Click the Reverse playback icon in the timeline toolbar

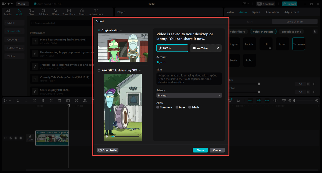(76, 100)
